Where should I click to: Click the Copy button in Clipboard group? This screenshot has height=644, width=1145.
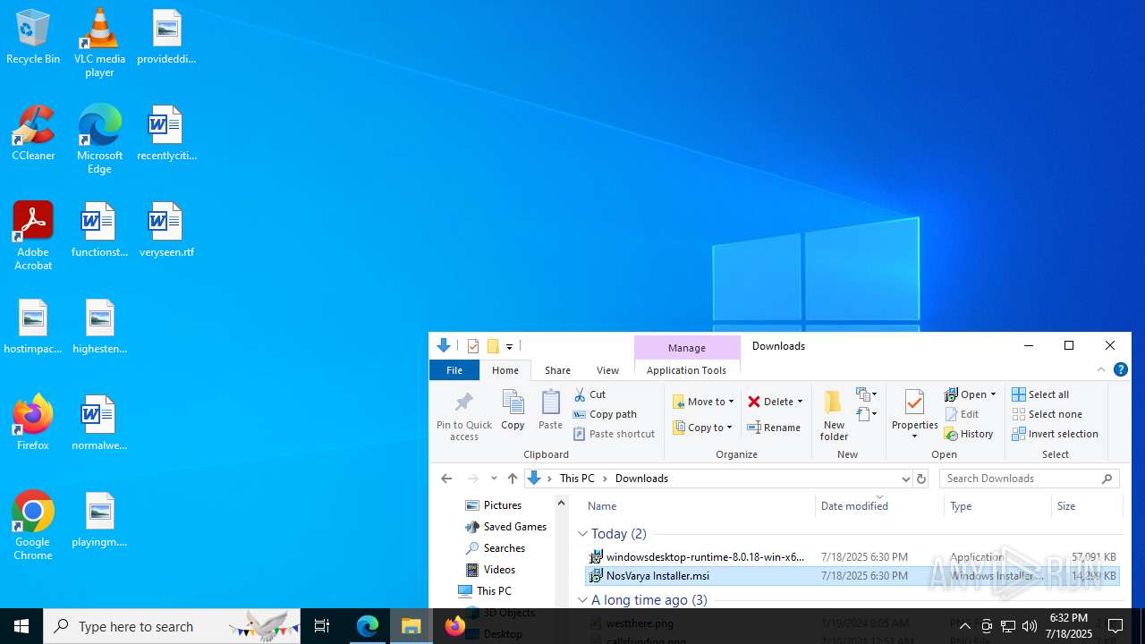click(513, 411)
